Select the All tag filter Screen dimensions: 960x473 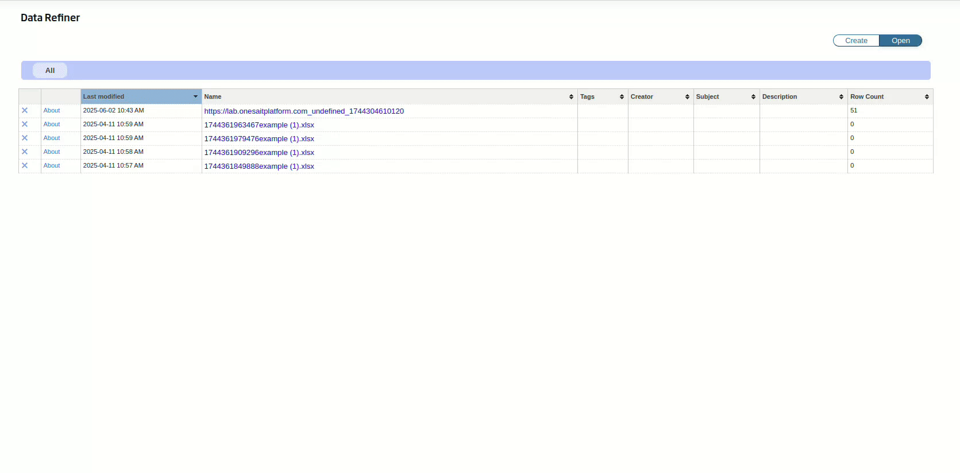click(x=50, y=71)
